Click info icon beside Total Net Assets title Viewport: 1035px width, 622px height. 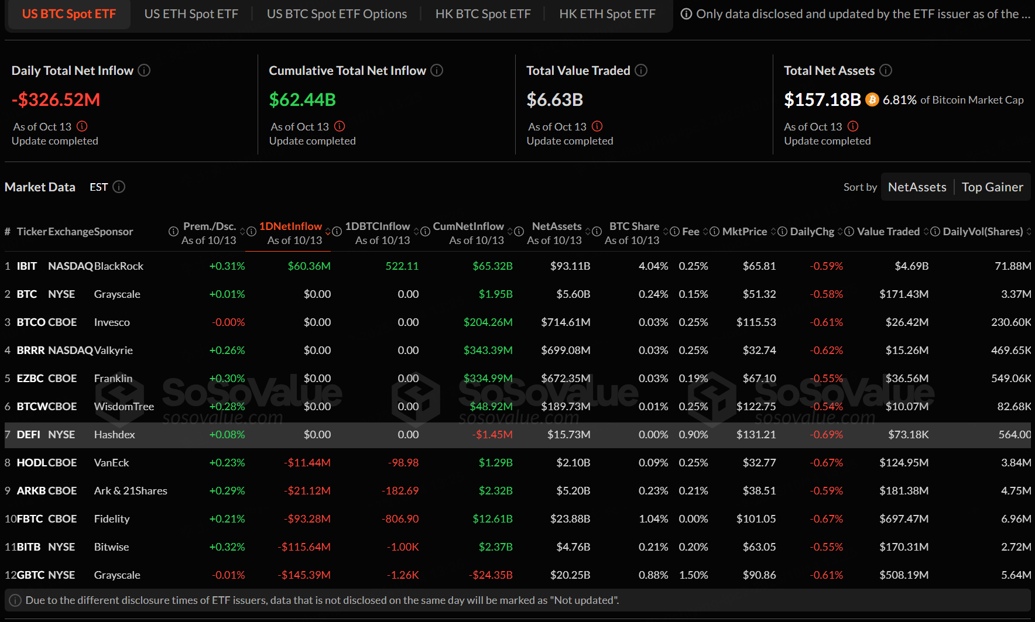click(886, 71)
